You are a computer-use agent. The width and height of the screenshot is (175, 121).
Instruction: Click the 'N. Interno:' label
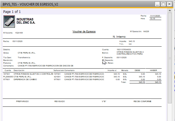point(119,37)
